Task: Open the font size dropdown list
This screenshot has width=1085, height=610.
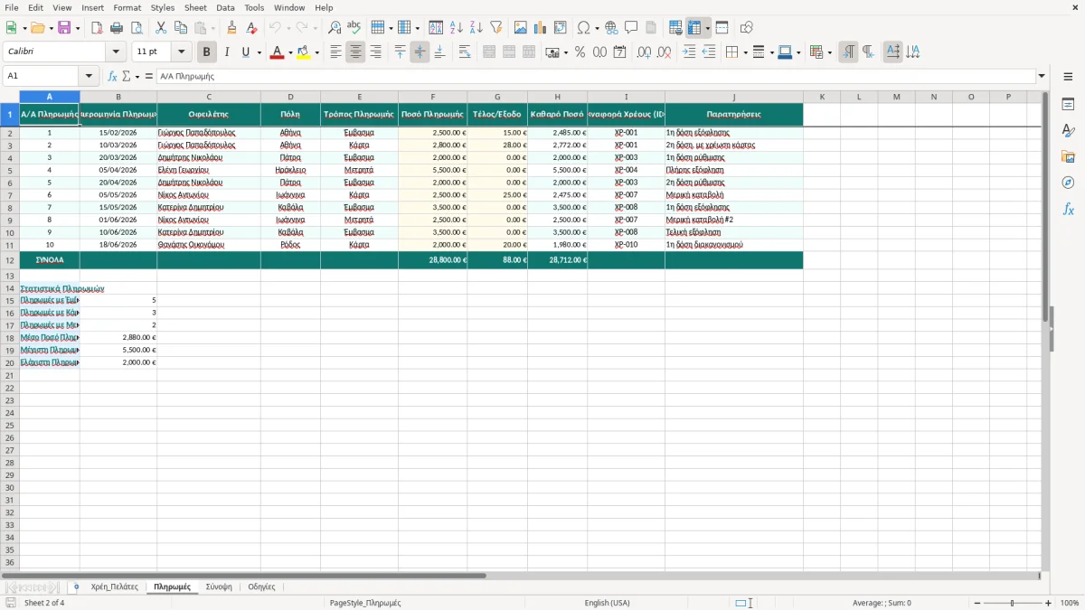Action: coord(181,52)
